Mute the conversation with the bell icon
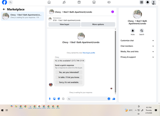The image size is (160, 116). [133, 31]
